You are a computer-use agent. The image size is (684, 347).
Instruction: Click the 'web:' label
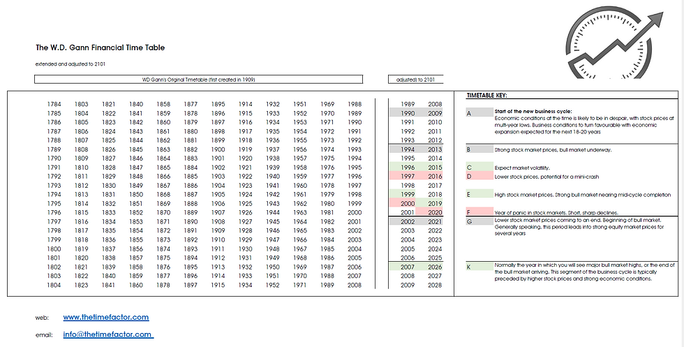(42, 318)
